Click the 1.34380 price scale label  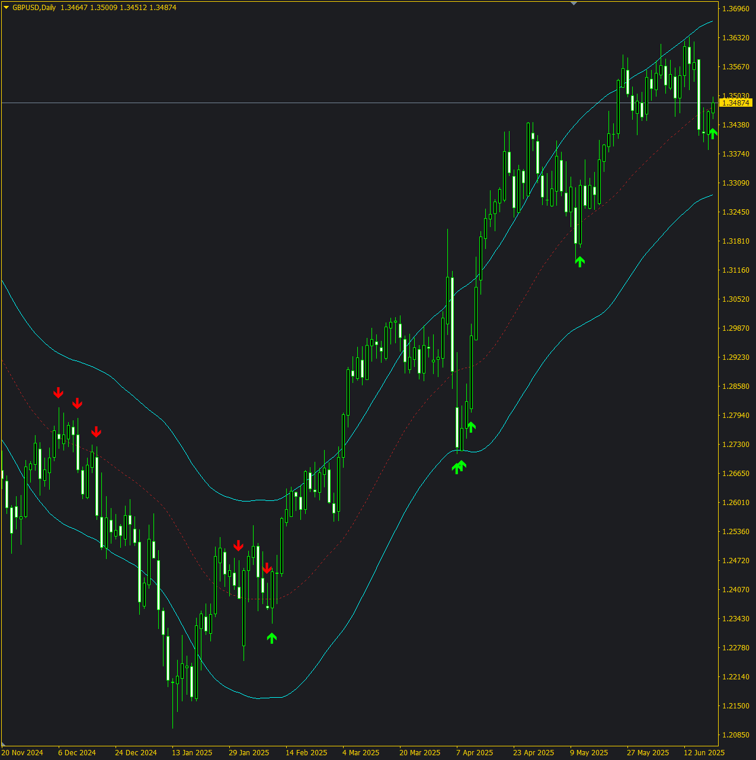tap(736, 125)
